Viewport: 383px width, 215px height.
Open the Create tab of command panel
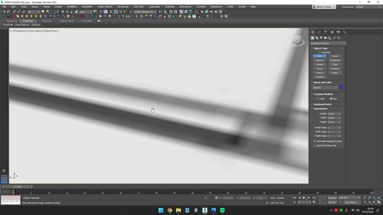pyautogui.click(x=312, y=32)
